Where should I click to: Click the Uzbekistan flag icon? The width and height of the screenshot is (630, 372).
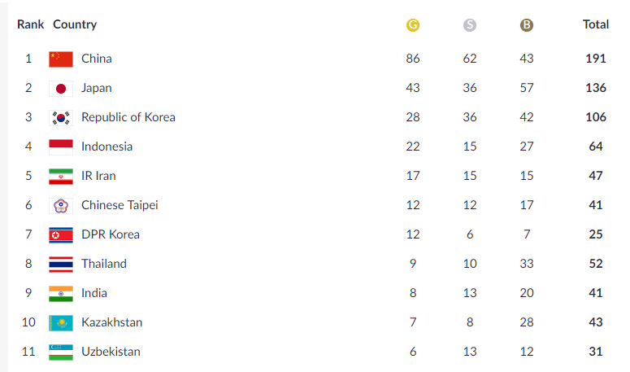(x=61, y=352)
